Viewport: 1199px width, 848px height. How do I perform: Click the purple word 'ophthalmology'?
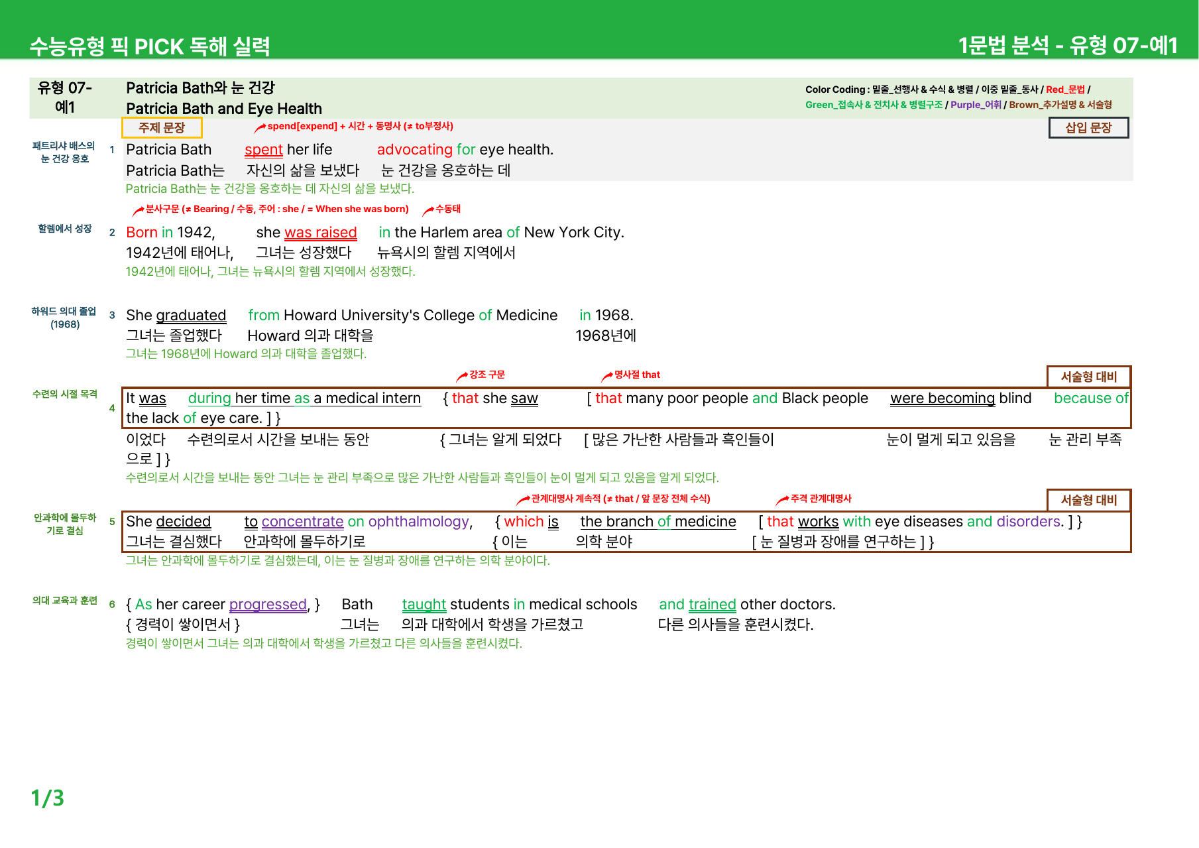(418, 522)
